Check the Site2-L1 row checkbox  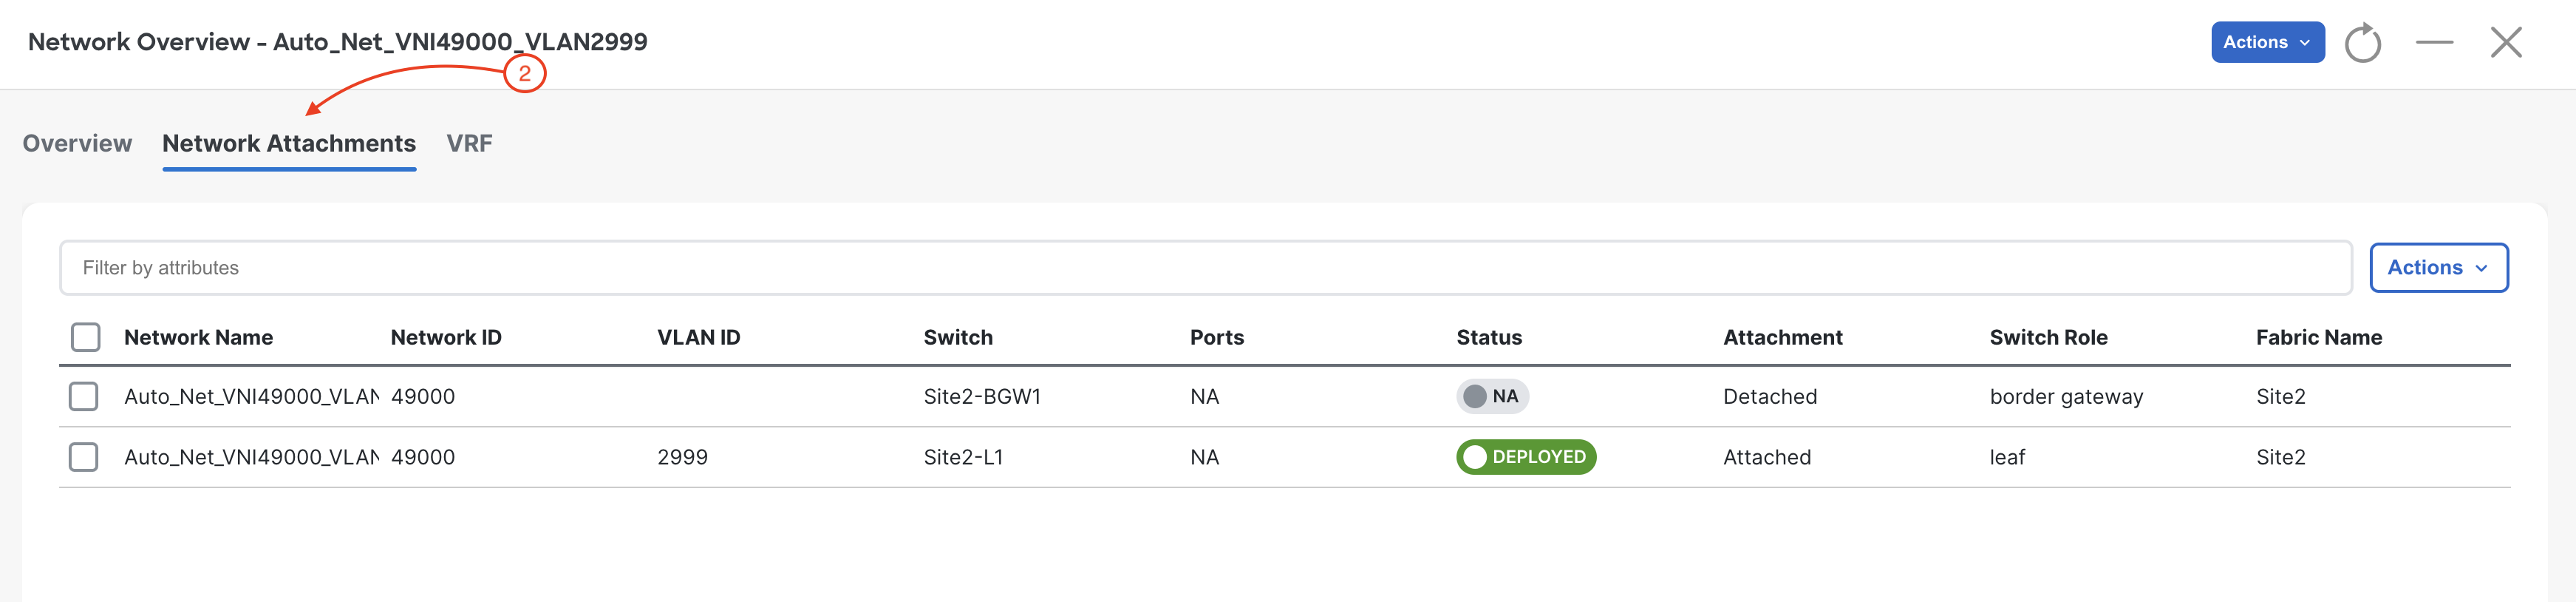click(x=84, y=457)
